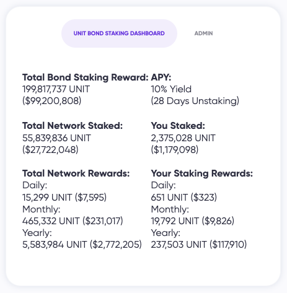This screenshot has height=293, width=287.
Task: Click the APY heading
Action: [161, 77]
